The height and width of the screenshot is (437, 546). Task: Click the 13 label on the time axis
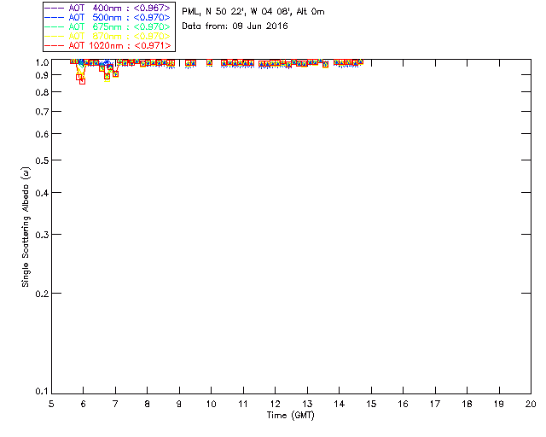pyautogui.click(x=307, y=404)
